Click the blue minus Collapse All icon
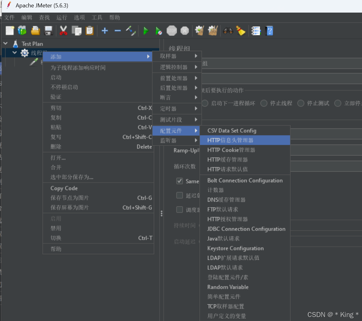Screen dimensions: 362x321 tap(118, 31)
